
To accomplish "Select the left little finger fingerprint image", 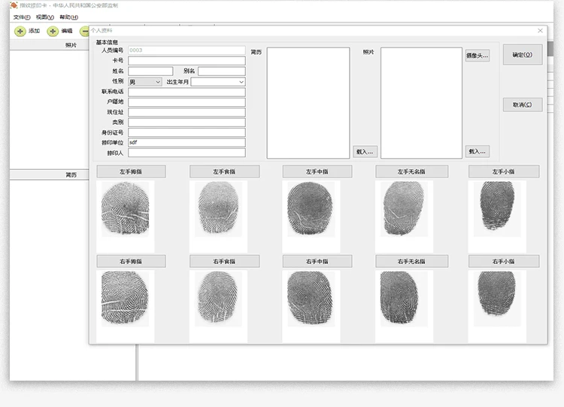I will click(497, 208).
